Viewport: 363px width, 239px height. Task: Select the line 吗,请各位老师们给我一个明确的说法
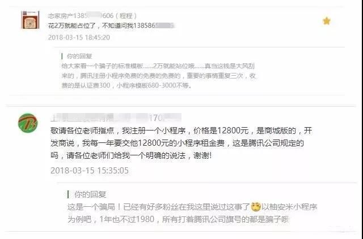coord(131,155)
